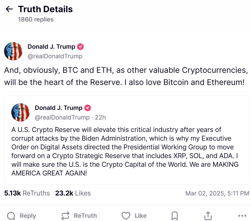251x221 pixels.
Task: Click the share upload icon
Action: click(x=208, y=216)
